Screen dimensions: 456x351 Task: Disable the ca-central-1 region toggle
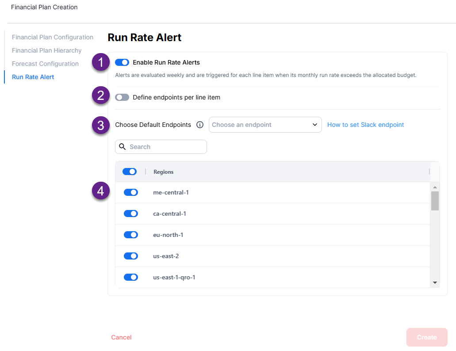click(131, 214)
